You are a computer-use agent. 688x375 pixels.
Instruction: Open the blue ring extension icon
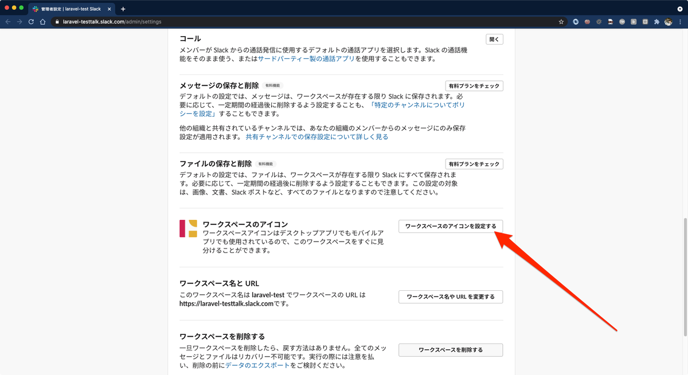(576, 22)
